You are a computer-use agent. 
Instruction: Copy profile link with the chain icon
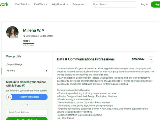(x=151, y=59)
